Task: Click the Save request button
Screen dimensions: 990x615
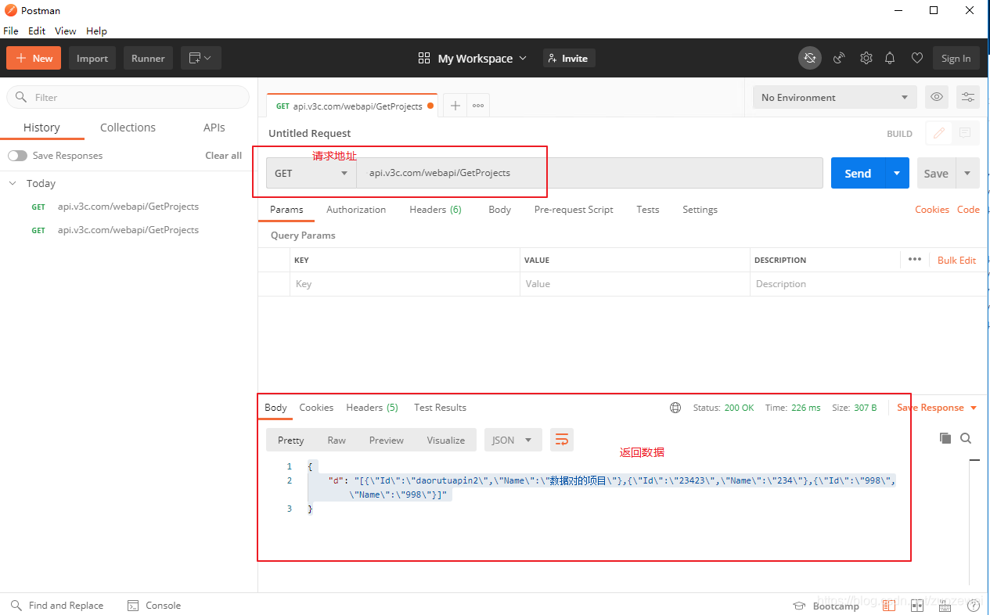Action: coord(936,173)
